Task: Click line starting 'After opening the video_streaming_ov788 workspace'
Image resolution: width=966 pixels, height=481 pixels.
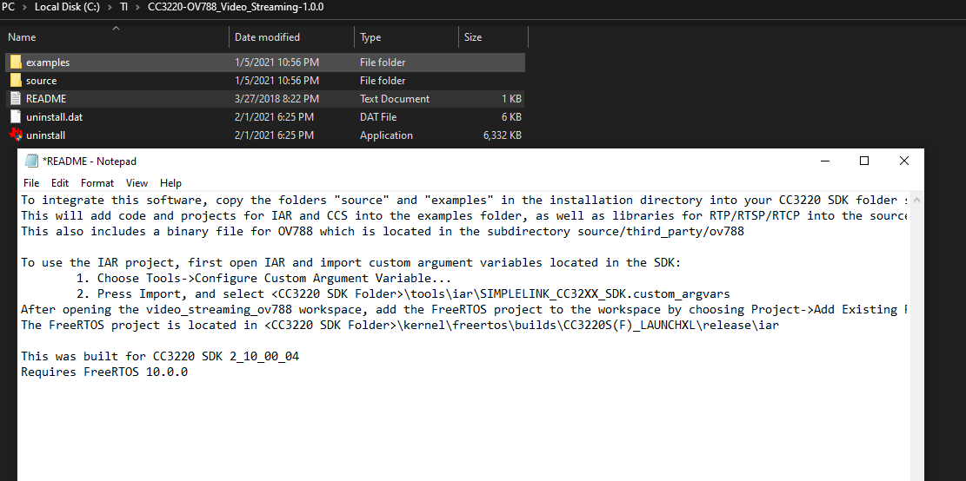Action: [465, 309]
